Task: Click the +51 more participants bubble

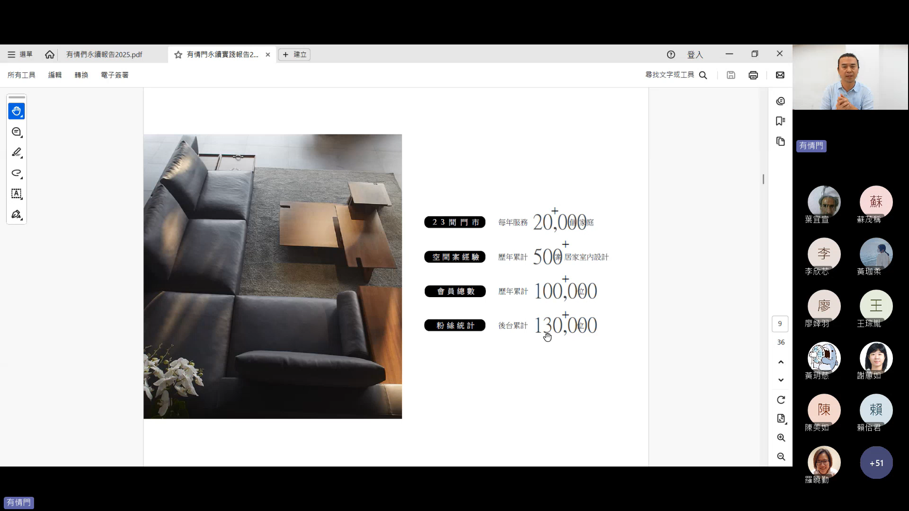Action: click(876, 463)
